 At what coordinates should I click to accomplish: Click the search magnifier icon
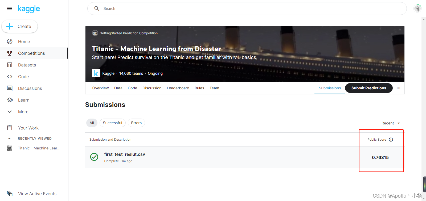(97, 9)
